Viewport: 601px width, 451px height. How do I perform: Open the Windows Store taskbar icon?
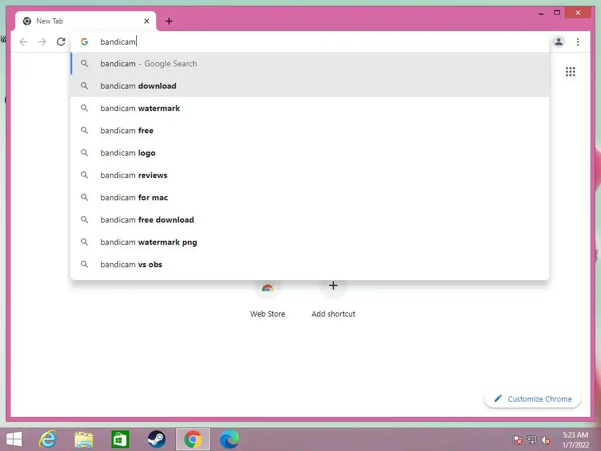(120, 439)
